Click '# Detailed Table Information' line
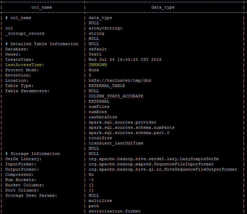Image resolution: width=247 pixels, height=214 pixels. 42,44
